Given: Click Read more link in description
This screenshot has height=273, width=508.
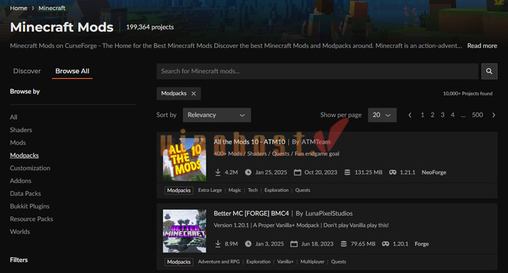Looking at the screenshot, I should pos(482,46).
